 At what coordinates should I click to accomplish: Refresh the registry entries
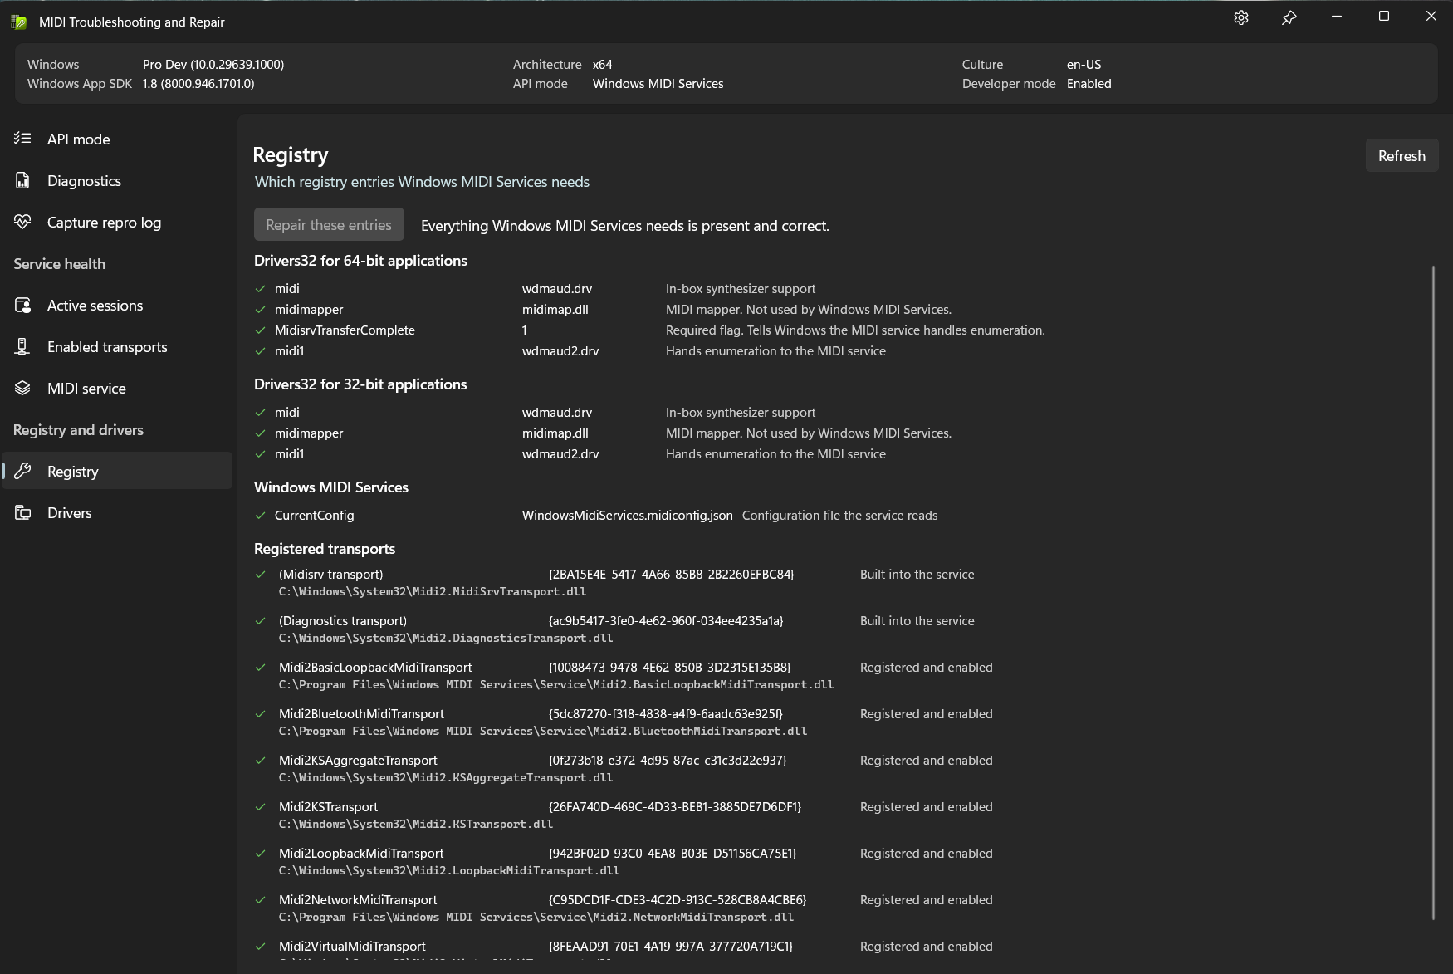[1402, 155]
